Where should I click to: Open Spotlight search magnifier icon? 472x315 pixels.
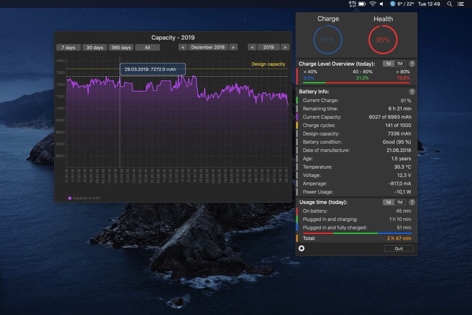pos(450,4)
